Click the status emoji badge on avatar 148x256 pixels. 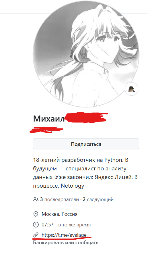coord(132,89)
